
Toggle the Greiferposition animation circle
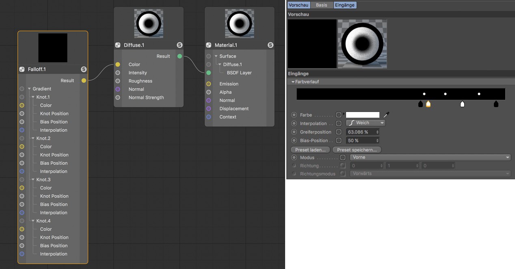point(294,132)
